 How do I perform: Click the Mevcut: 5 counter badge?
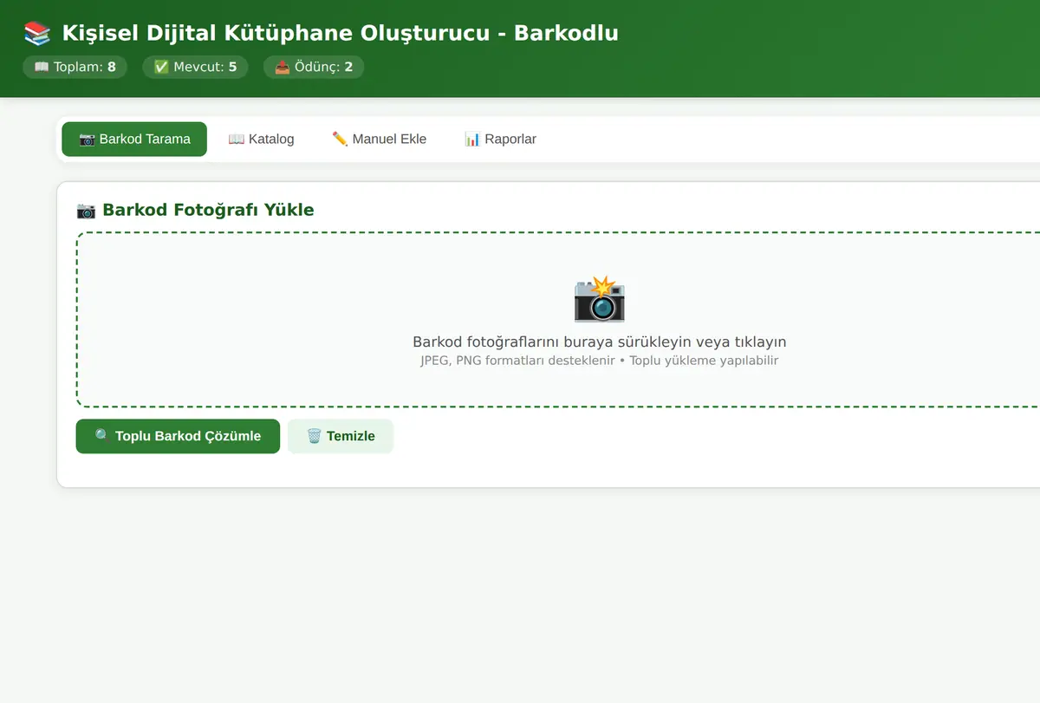[195, 67]
